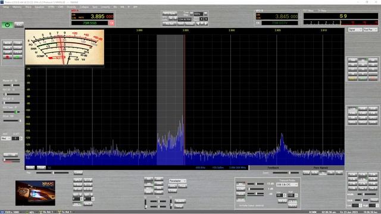The height and width of the screenshot is (214, 381).
Task: Copy VFO A to B with A>B
Action: [88, 180]
